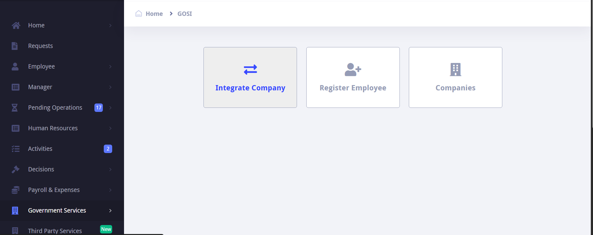This screenshot has width=593, height=235.
Task: Expand the Manager submenu arrow
Action: point(110,87)
